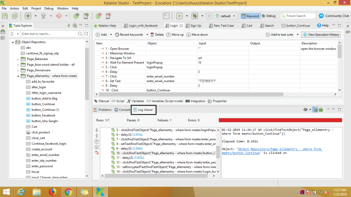Click the Tests Explorer search text field
351x197 pixels.
tap(49, 34)
